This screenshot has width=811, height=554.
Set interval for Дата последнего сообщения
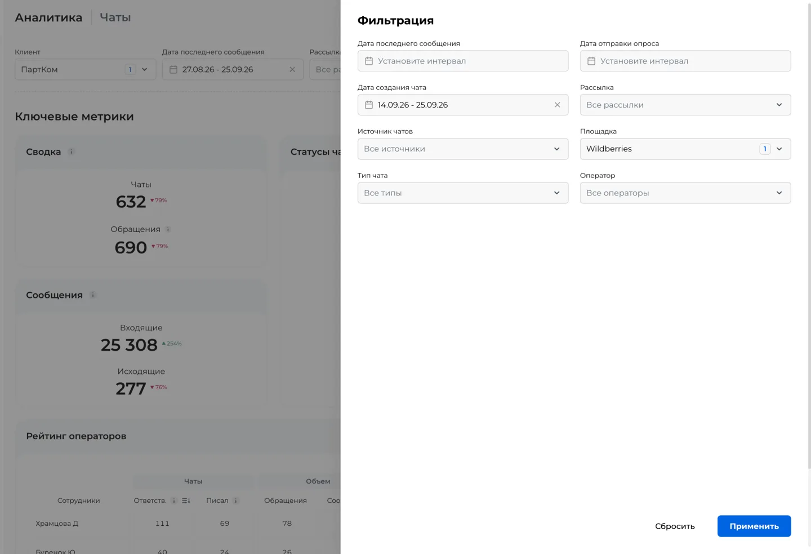(x=463, y=61)
